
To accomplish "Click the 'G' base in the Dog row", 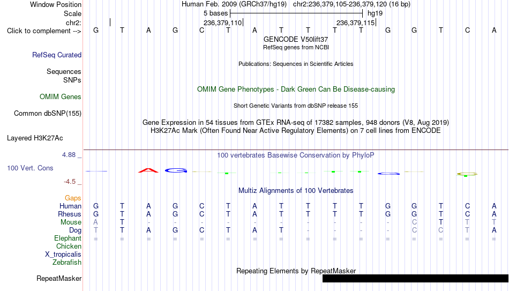I will click(x=175, y=230).
